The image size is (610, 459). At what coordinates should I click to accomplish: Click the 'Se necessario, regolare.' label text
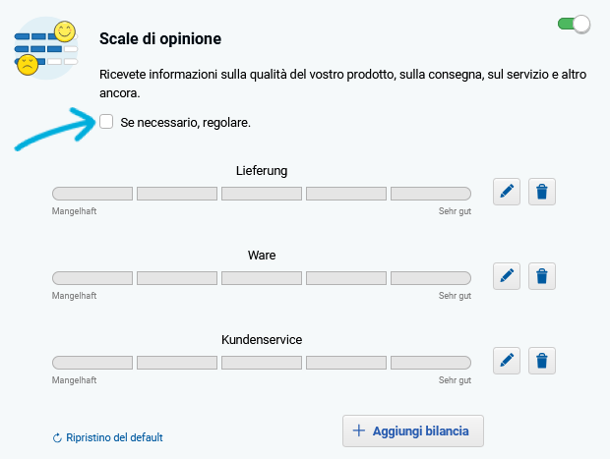click(186, 123)
